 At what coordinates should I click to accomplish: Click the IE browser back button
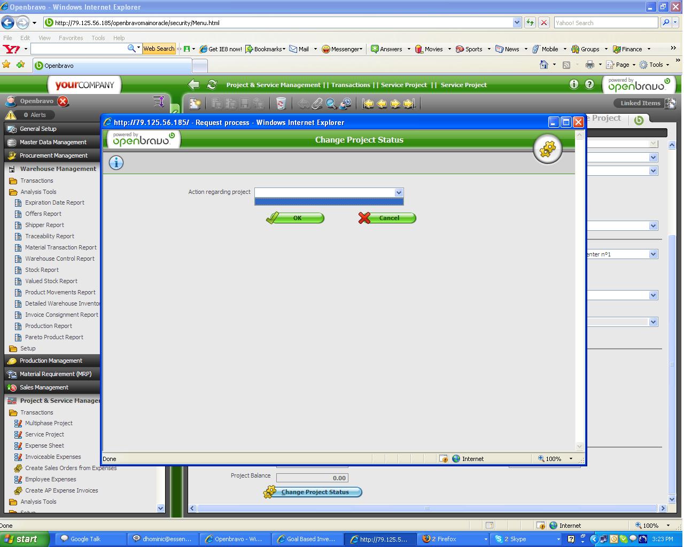click(x=7, y=22)
